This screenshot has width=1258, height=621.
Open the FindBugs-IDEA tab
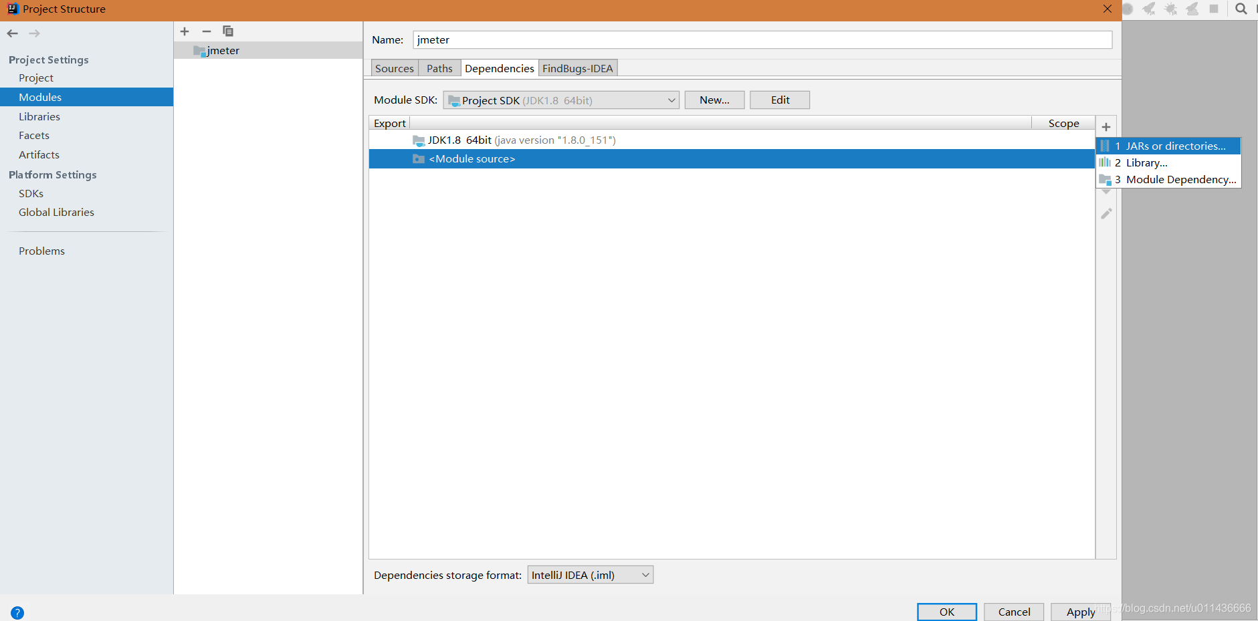tap(578, 68)
